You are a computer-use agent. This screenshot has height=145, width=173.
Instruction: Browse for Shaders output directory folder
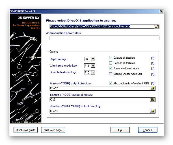pos(153,111)
